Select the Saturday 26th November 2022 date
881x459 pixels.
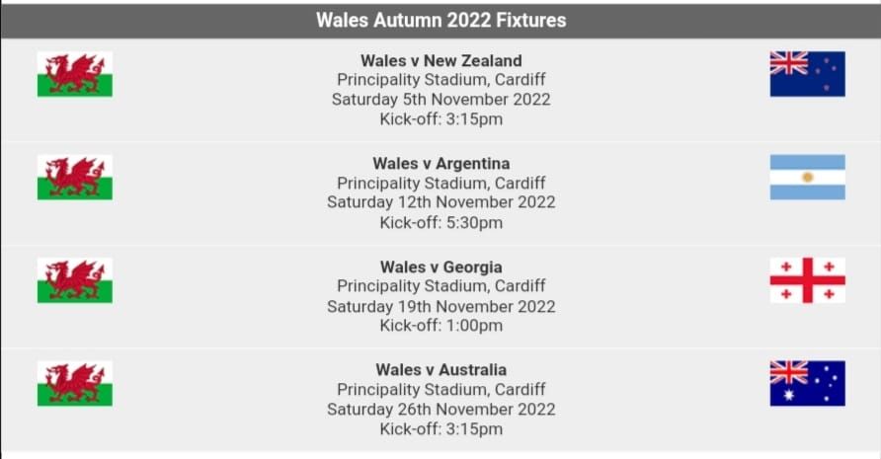(x=440, y=409)
